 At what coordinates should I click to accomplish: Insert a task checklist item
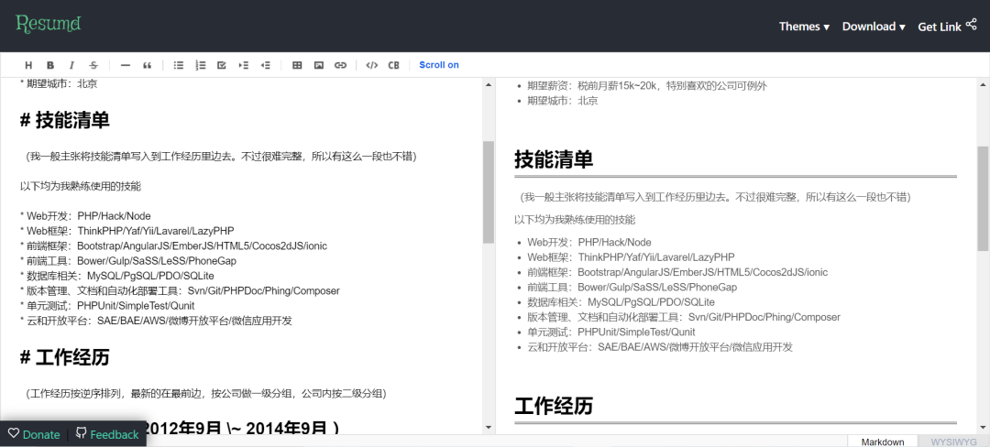point(222,65)
